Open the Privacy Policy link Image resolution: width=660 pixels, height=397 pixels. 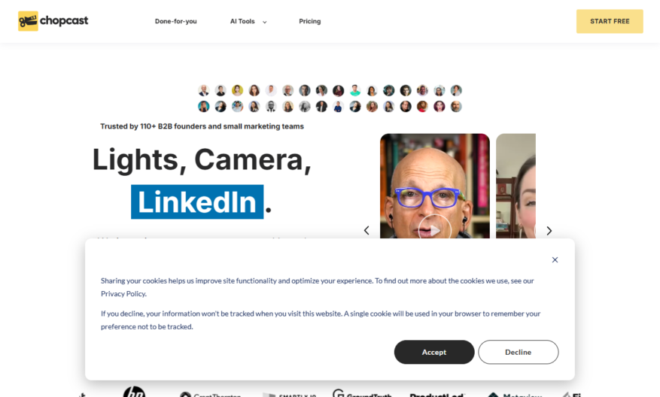click(123, 294)
